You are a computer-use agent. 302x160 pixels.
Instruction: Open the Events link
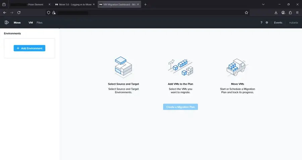(x=278, y=22)
